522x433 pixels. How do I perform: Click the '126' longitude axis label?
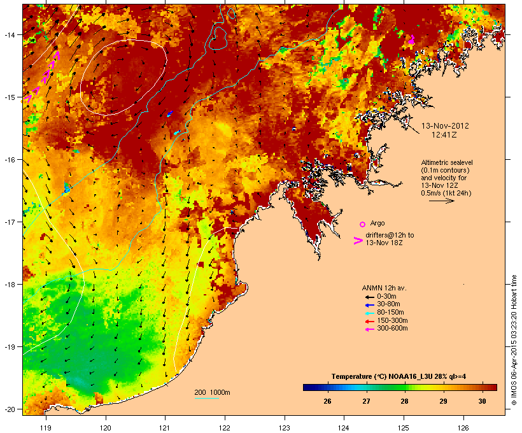463,428
